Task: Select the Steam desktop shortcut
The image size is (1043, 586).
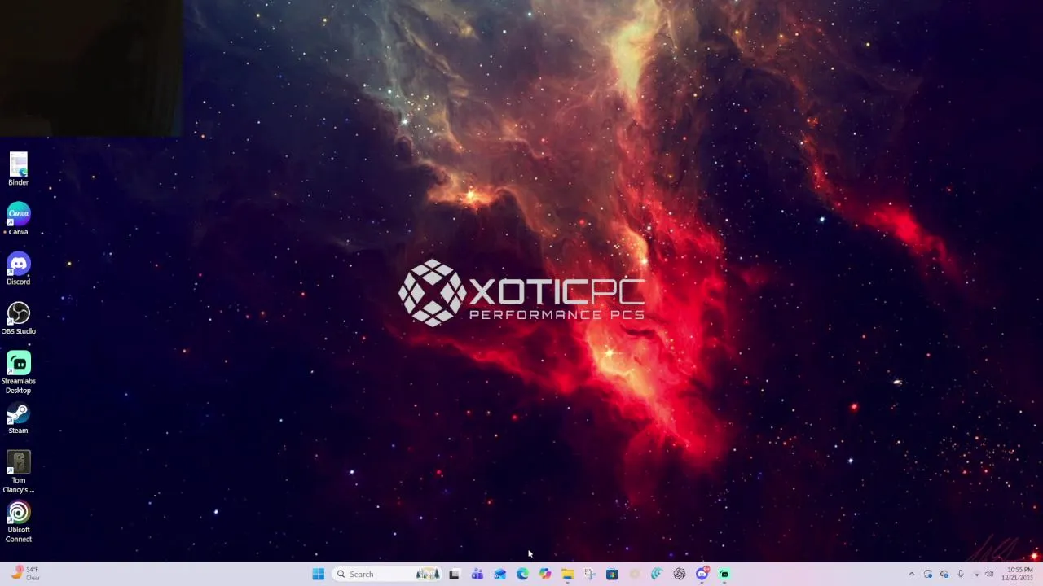Action: coord(18,418)
